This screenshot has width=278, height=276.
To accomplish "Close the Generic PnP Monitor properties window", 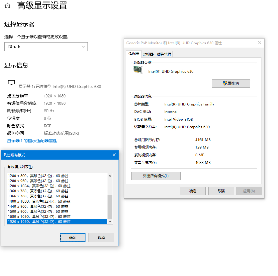I will click(x=260, y=43).
